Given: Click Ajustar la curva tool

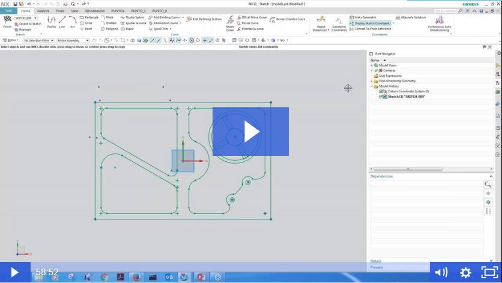Looking at the screenshot, I should 133,23.
